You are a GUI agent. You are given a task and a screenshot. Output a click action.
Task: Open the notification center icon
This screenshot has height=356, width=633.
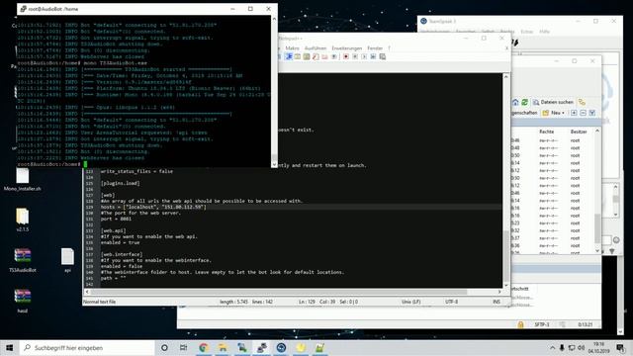(x=620, y=347)
